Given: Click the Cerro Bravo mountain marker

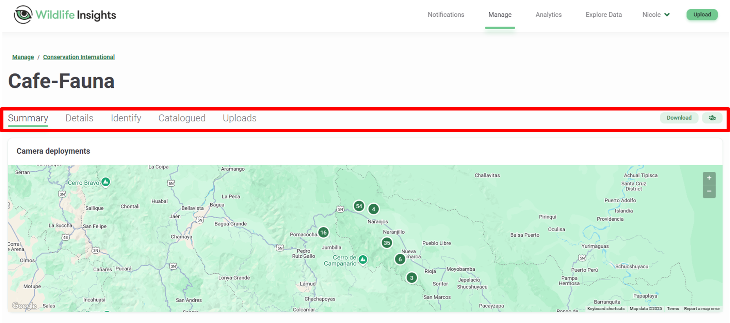Looking at the screenshot, I should [x=106, y=182].
